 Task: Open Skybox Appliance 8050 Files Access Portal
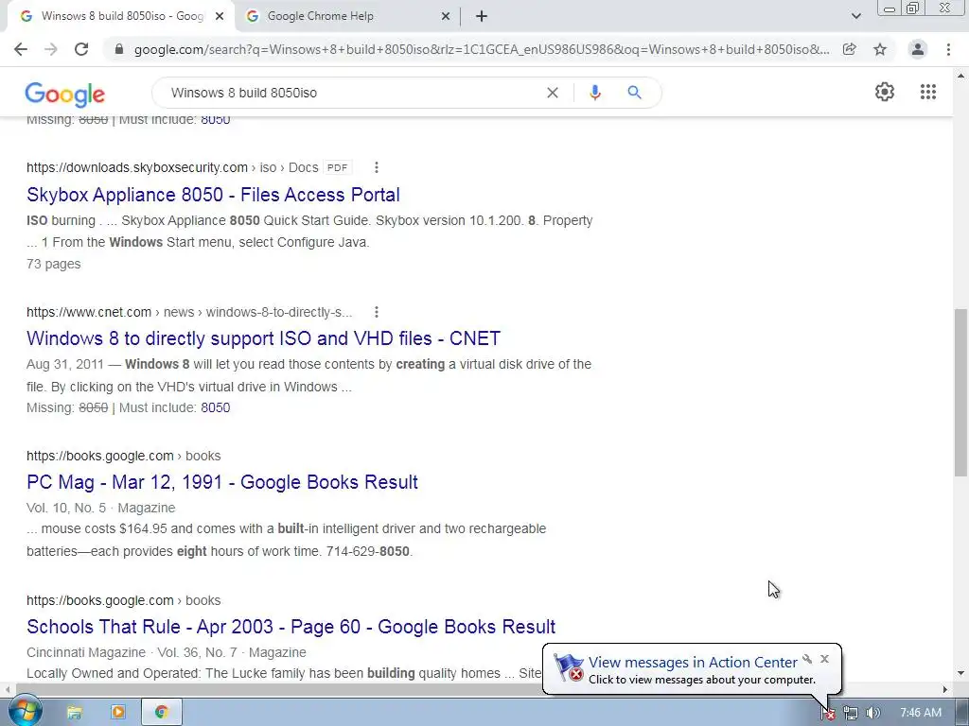pos(213,195)
